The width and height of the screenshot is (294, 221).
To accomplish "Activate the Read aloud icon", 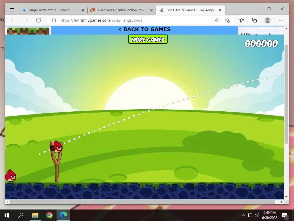I will [x=217, y=20].
